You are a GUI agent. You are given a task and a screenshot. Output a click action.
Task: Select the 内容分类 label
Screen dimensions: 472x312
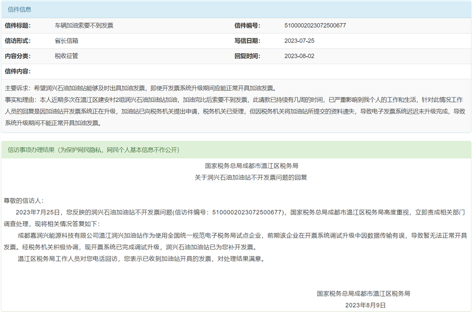click(18, 56)
